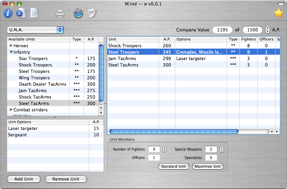Click the blue info circle toolbar icon

(8, 13)
